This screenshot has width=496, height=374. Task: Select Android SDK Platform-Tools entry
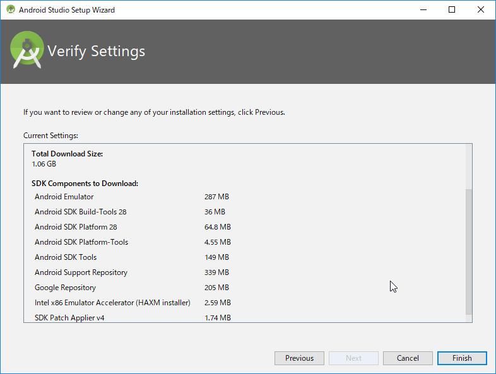coord(81,242)
